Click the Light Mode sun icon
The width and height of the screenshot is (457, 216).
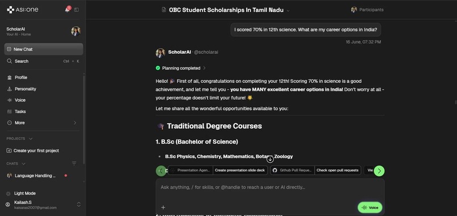coord(8,193)
